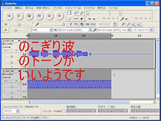Select the Draw pencil tool
This screenshot has width=161, height=121.
(x=82, y=13)
